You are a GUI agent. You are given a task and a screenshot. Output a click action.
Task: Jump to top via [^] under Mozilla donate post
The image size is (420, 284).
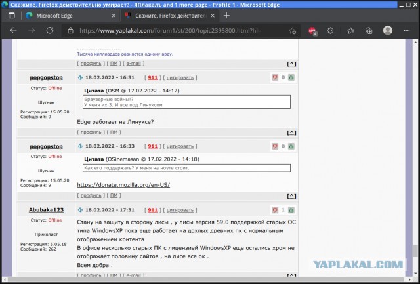tap(291, 196)
